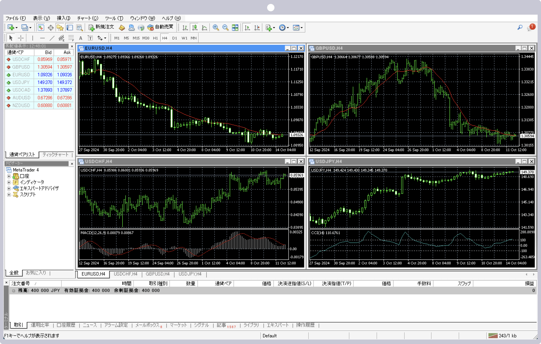
Task: Open the notification chat bubble icon
Action: pos(531,27)
